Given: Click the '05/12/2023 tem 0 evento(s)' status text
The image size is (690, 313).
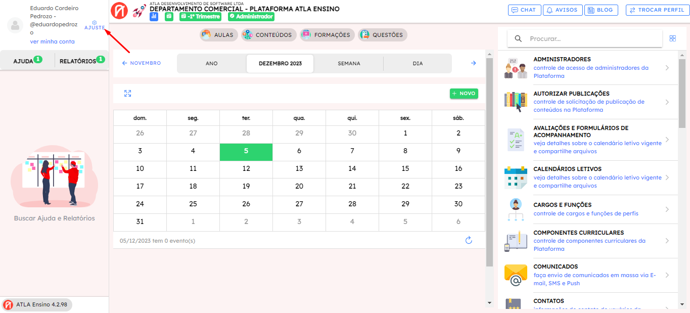Looking at the screenshot, I should pos(157,241).
